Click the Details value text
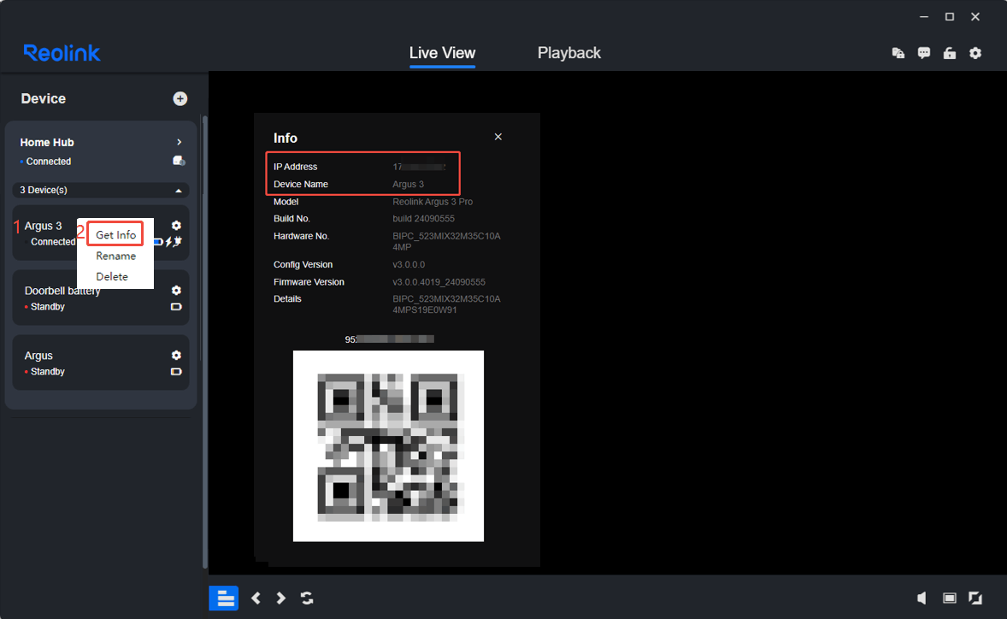This screenshot has width=1007, height=619. point(446,304)
